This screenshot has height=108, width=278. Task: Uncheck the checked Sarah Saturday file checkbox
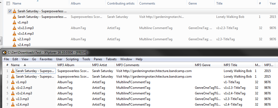coord(10,11)
